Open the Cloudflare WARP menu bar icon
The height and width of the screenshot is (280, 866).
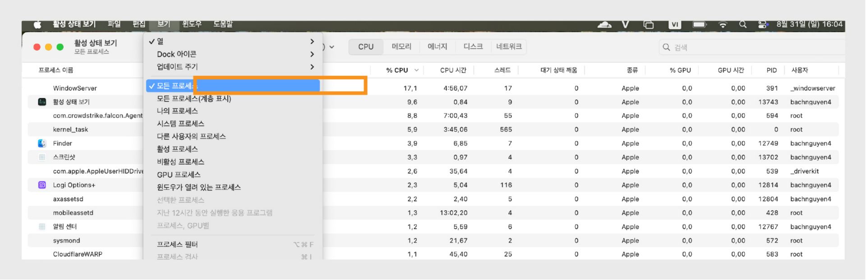(604, 24)
